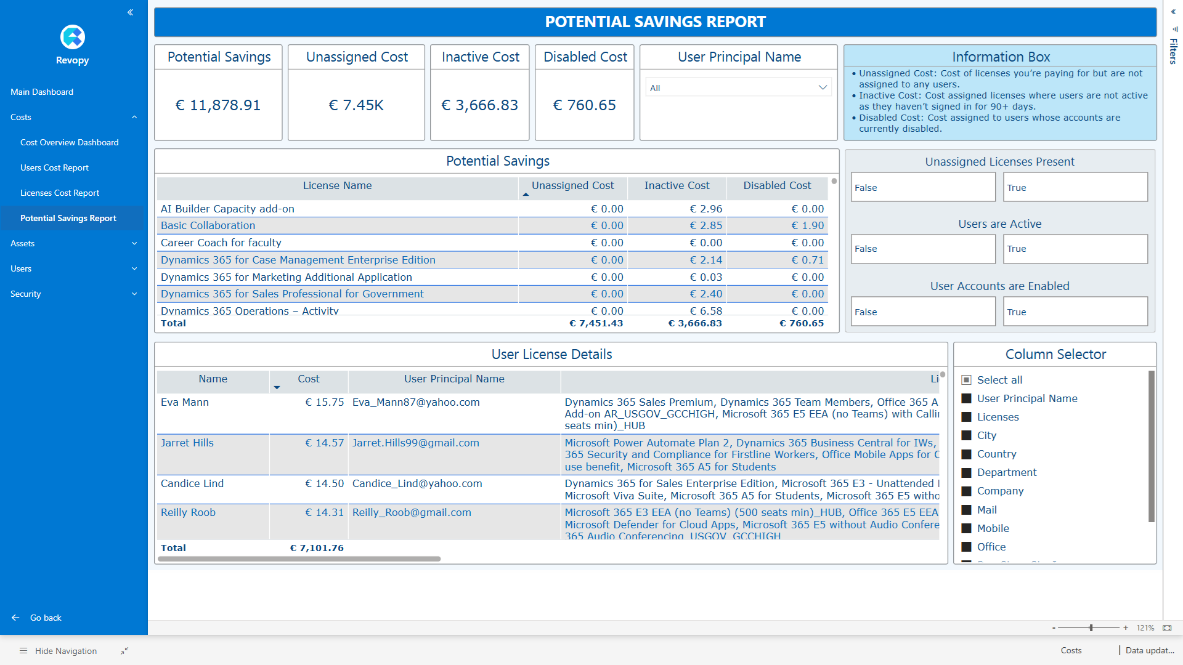The height and width of the screenshot is (665, 1183).
Task: Click the fit-to-page icon beside the zoom percentage
Action: coord(1167,628)
